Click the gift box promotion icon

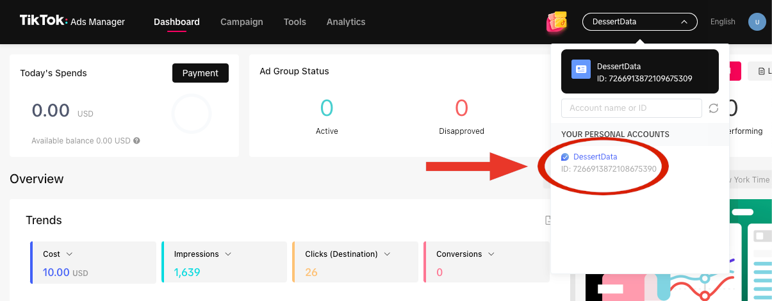(557, 22)
